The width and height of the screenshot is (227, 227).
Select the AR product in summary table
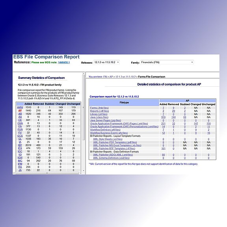click(x=20, y=114)
